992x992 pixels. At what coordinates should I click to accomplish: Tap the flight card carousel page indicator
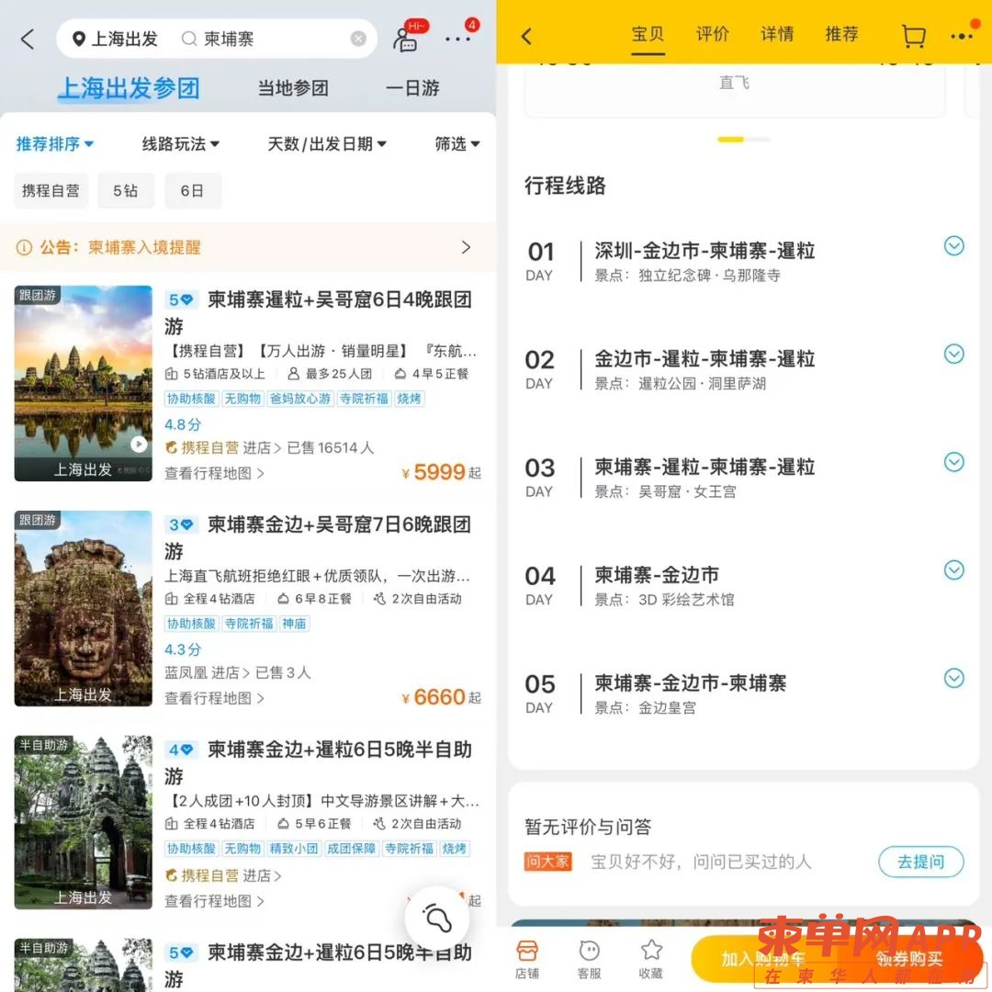coord(743,140)
